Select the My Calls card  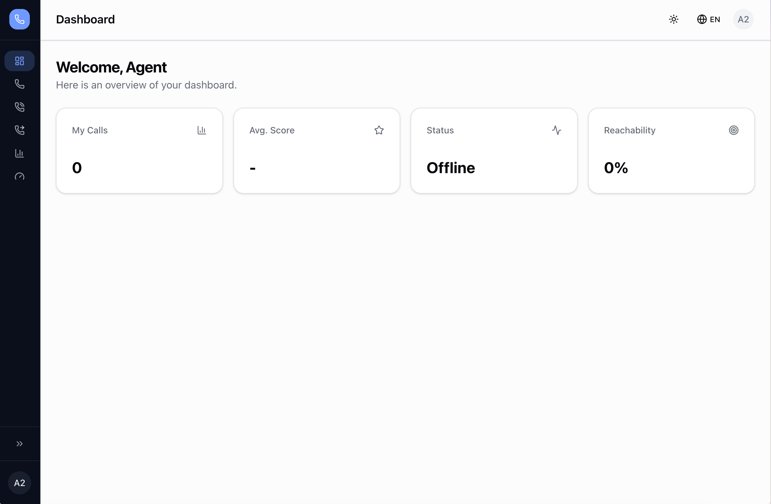139,150
